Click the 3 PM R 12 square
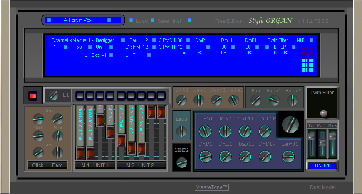 tap(188, 47)
